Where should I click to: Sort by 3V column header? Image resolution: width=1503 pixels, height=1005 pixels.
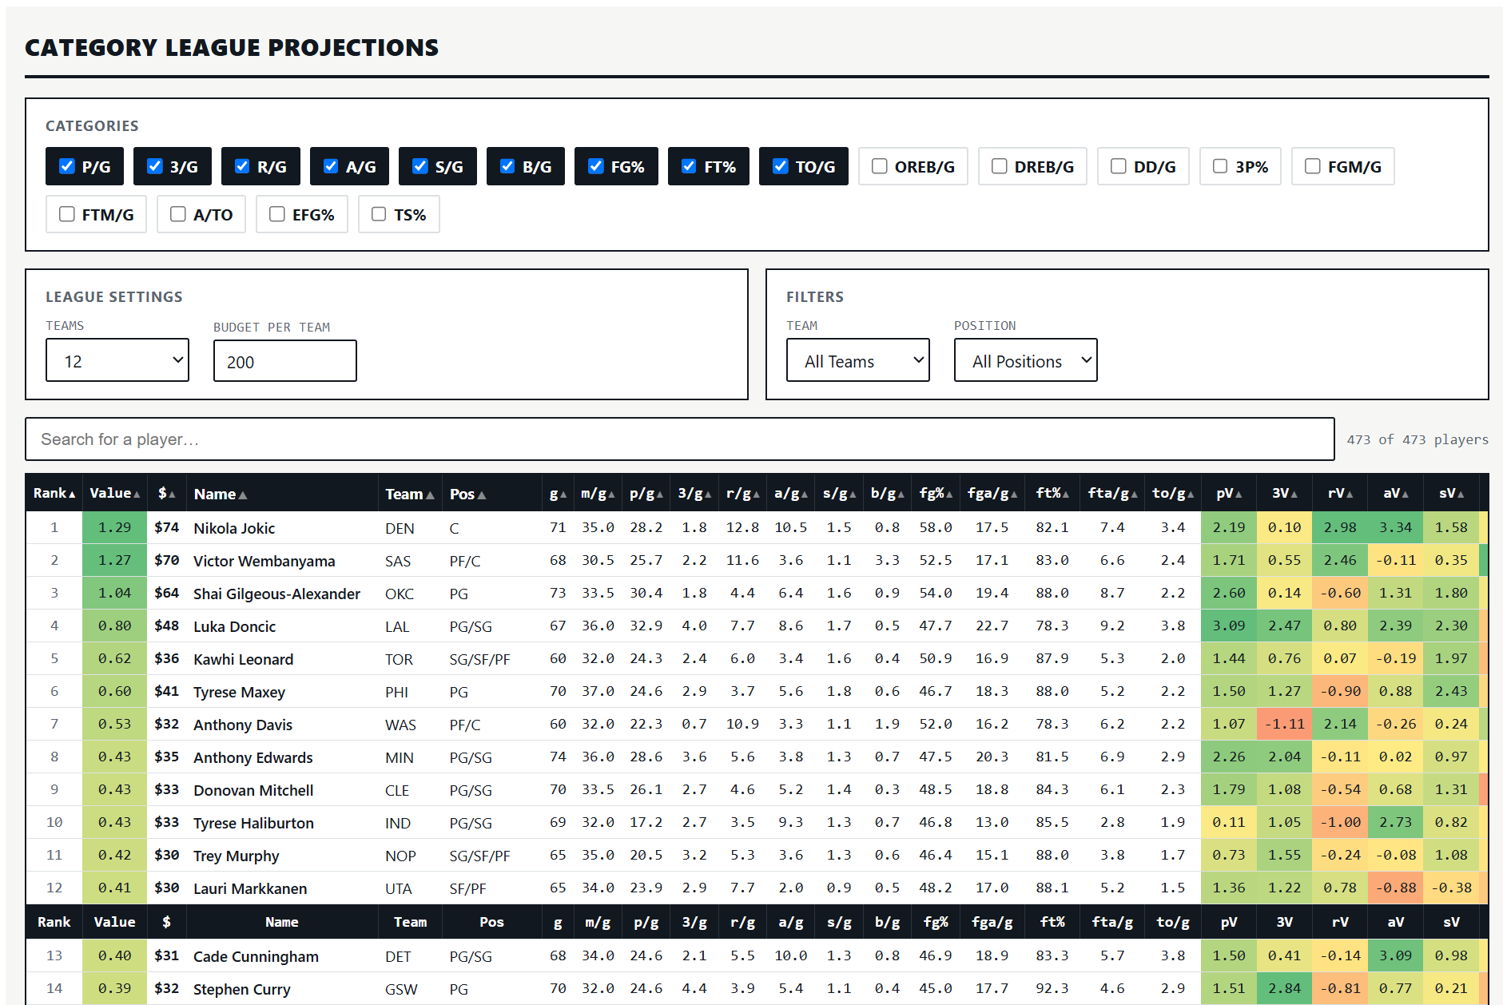(1285, 494)
